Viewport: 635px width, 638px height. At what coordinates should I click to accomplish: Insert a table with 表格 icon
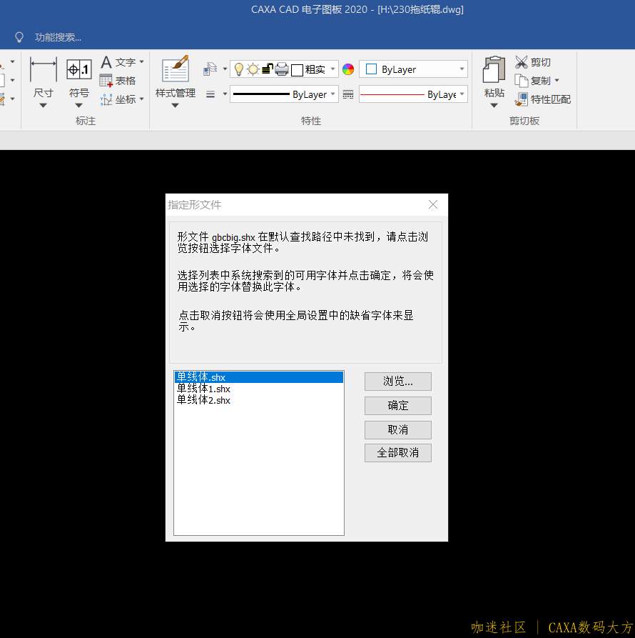pyautogui.click(x=106, y=81)
